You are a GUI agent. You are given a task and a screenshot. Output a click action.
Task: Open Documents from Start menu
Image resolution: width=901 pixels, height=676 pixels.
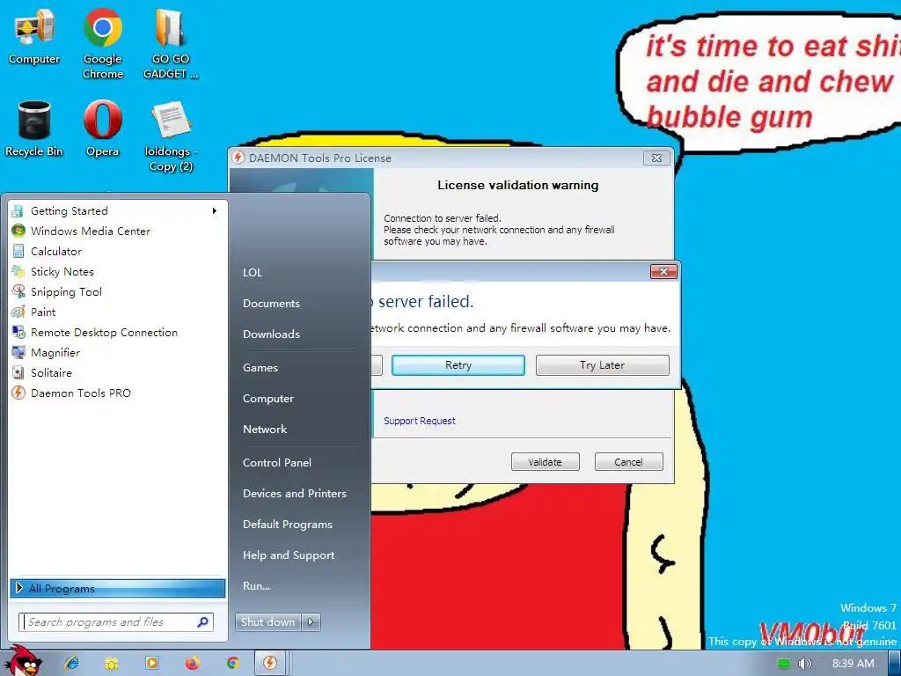click(x=271, y=304)
